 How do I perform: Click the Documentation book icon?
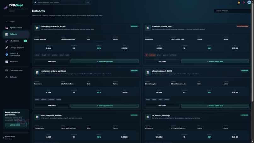[x=7, y=71]
